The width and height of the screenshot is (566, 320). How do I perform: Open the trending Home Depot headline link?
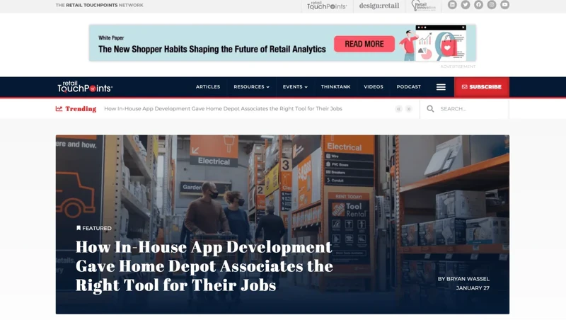point(223,109)
